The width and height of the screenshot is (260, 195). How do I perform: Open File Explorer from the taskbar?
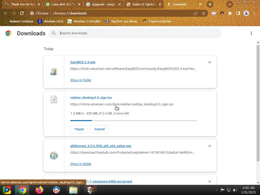point(73,190)
